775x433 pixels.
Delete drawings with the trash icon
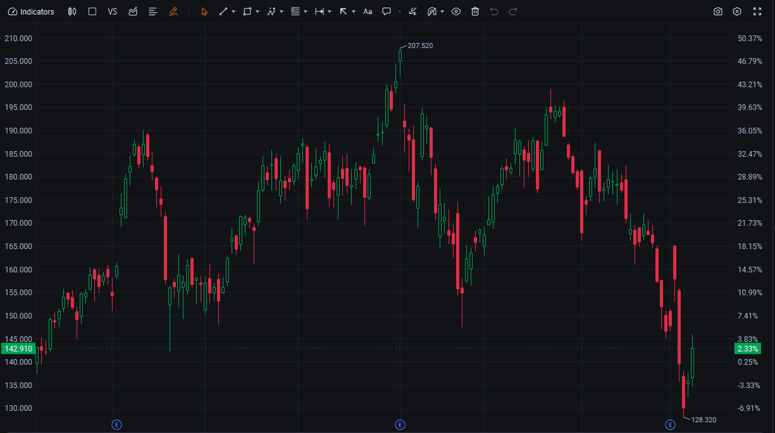click(x=475, y=12)
